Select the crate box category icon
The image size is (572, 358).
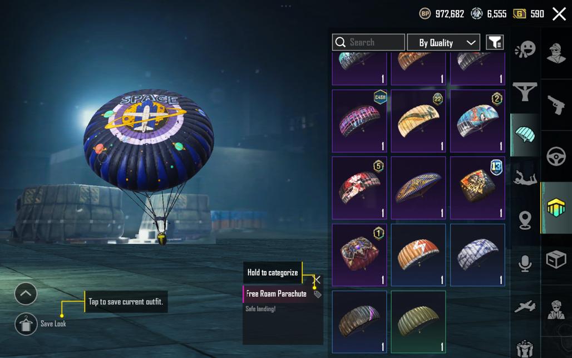(x=556, y=259)
